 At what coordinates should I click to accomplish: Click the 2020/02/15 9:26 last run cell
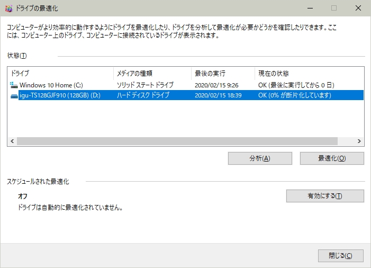coord(216,85)
